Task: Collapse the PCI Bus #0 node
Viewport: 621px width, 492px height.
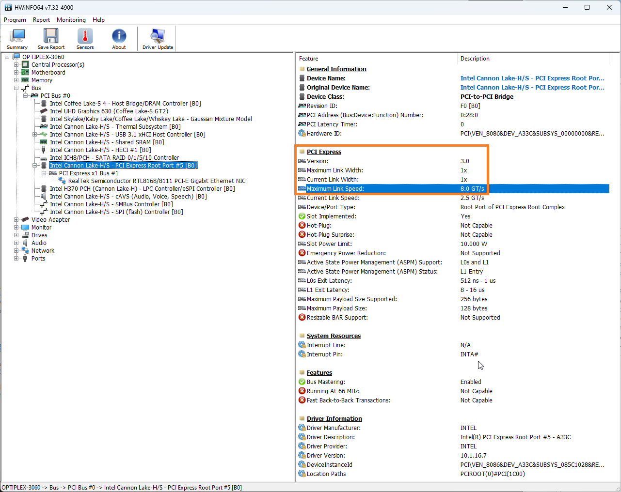Action: (x=26, y=95)
